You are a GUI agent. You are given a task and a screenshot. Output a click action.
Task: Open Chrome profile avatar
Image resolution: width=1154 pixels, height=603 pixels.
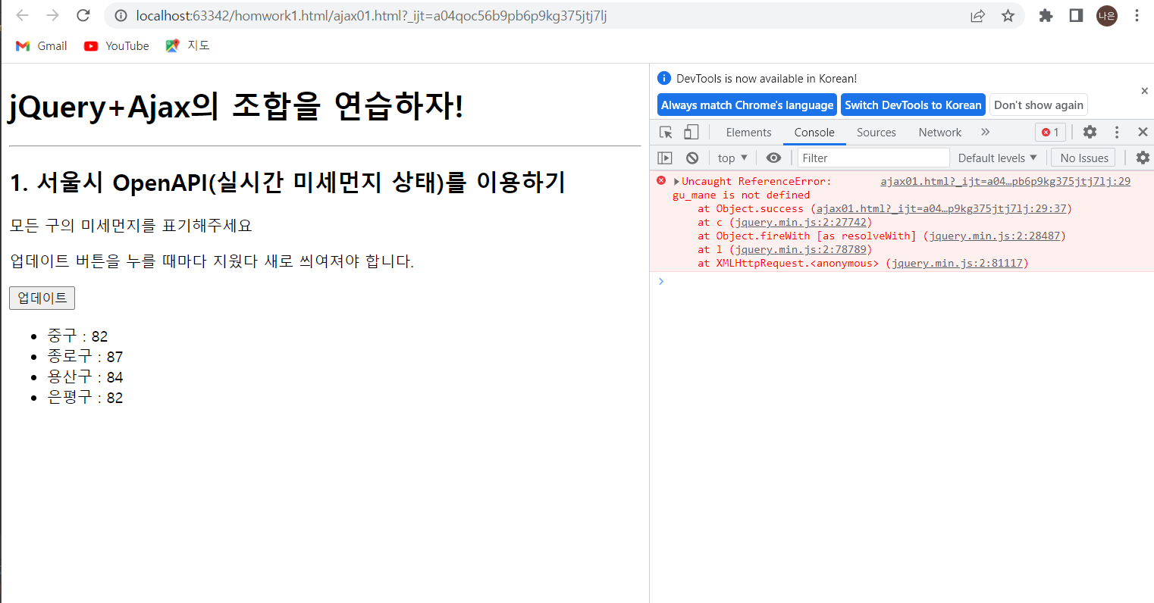[1106, 16]
